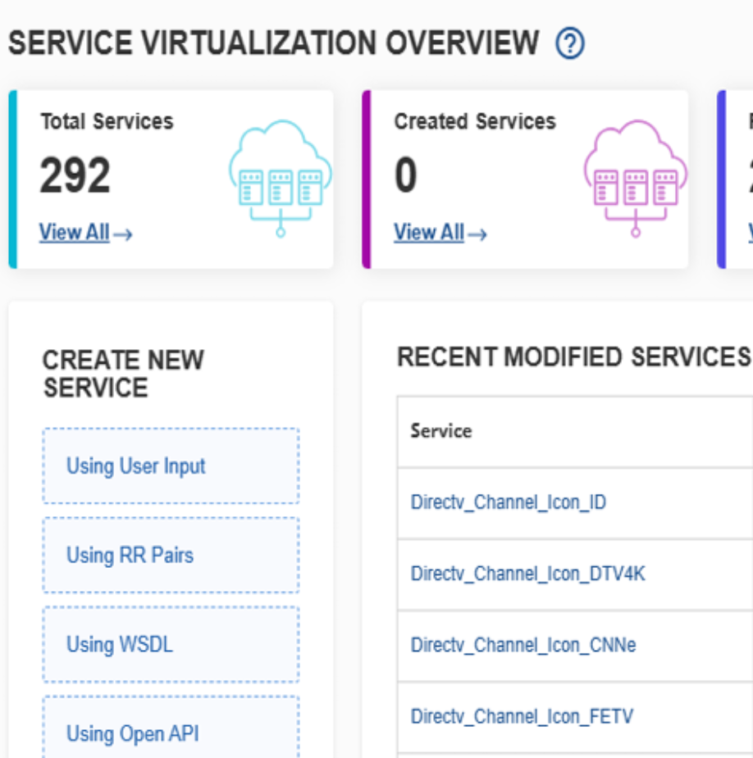Click the arrow beside Created Services View All
The image size is (753, 758).
477,234
